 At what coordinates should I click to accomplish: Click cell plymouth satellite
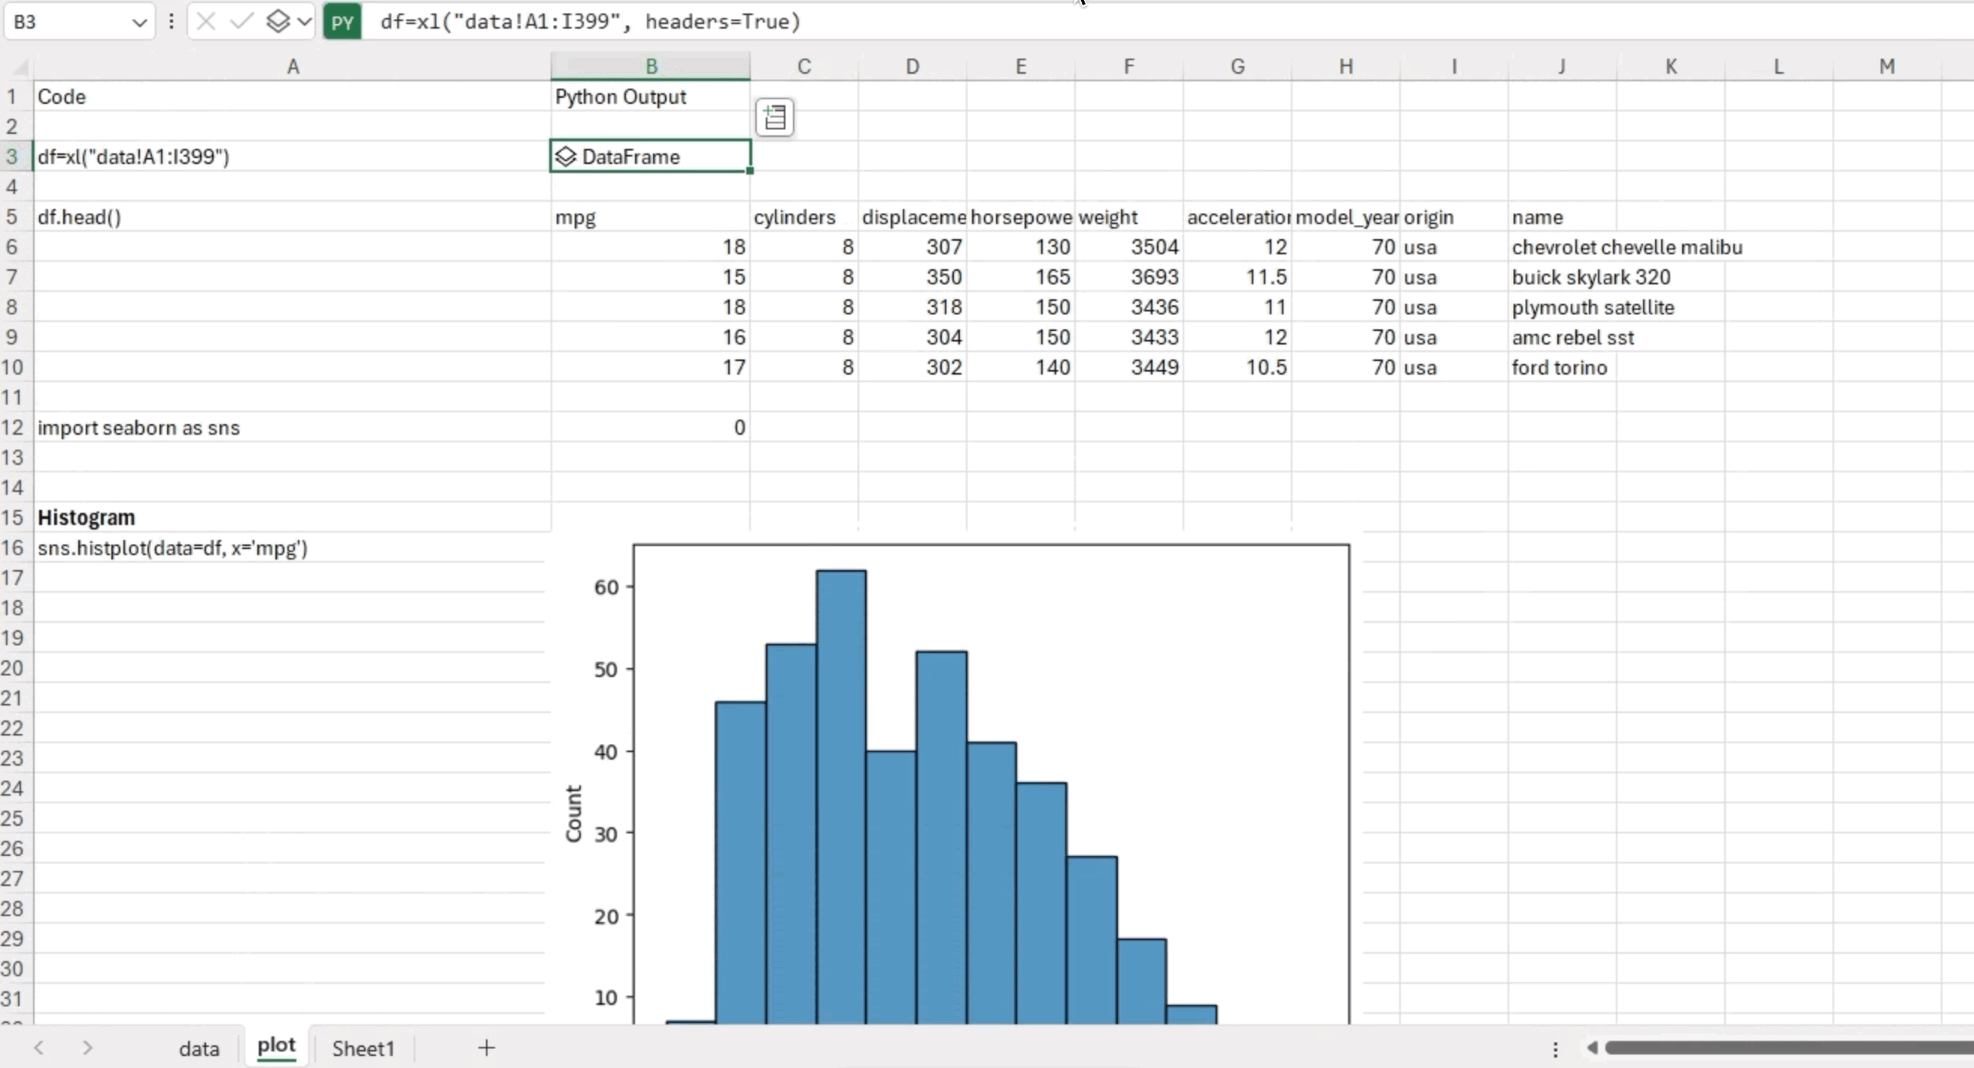[1593, 307]
